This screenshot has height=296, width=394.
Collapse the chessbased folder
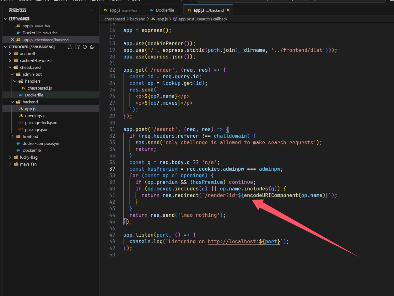30,67
